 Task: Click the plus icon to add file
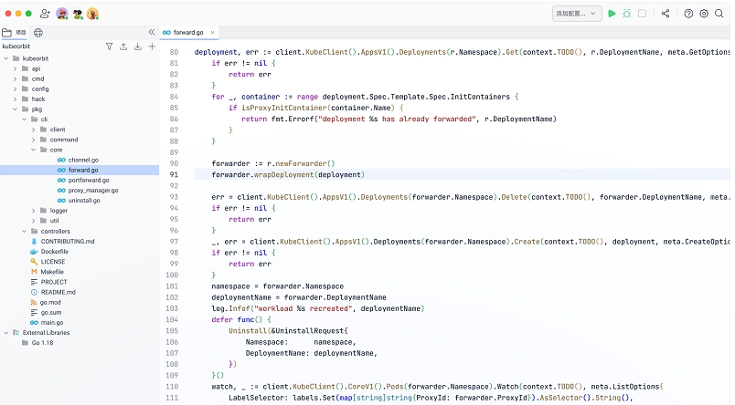tap(151, 46)
